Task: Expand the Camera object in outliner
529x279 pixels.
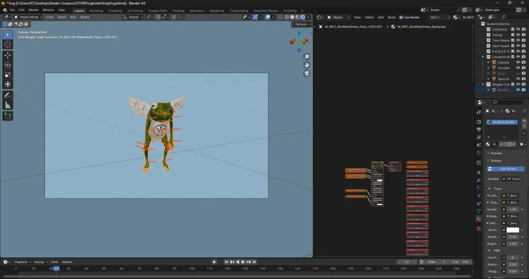Action: pos(488,62)
